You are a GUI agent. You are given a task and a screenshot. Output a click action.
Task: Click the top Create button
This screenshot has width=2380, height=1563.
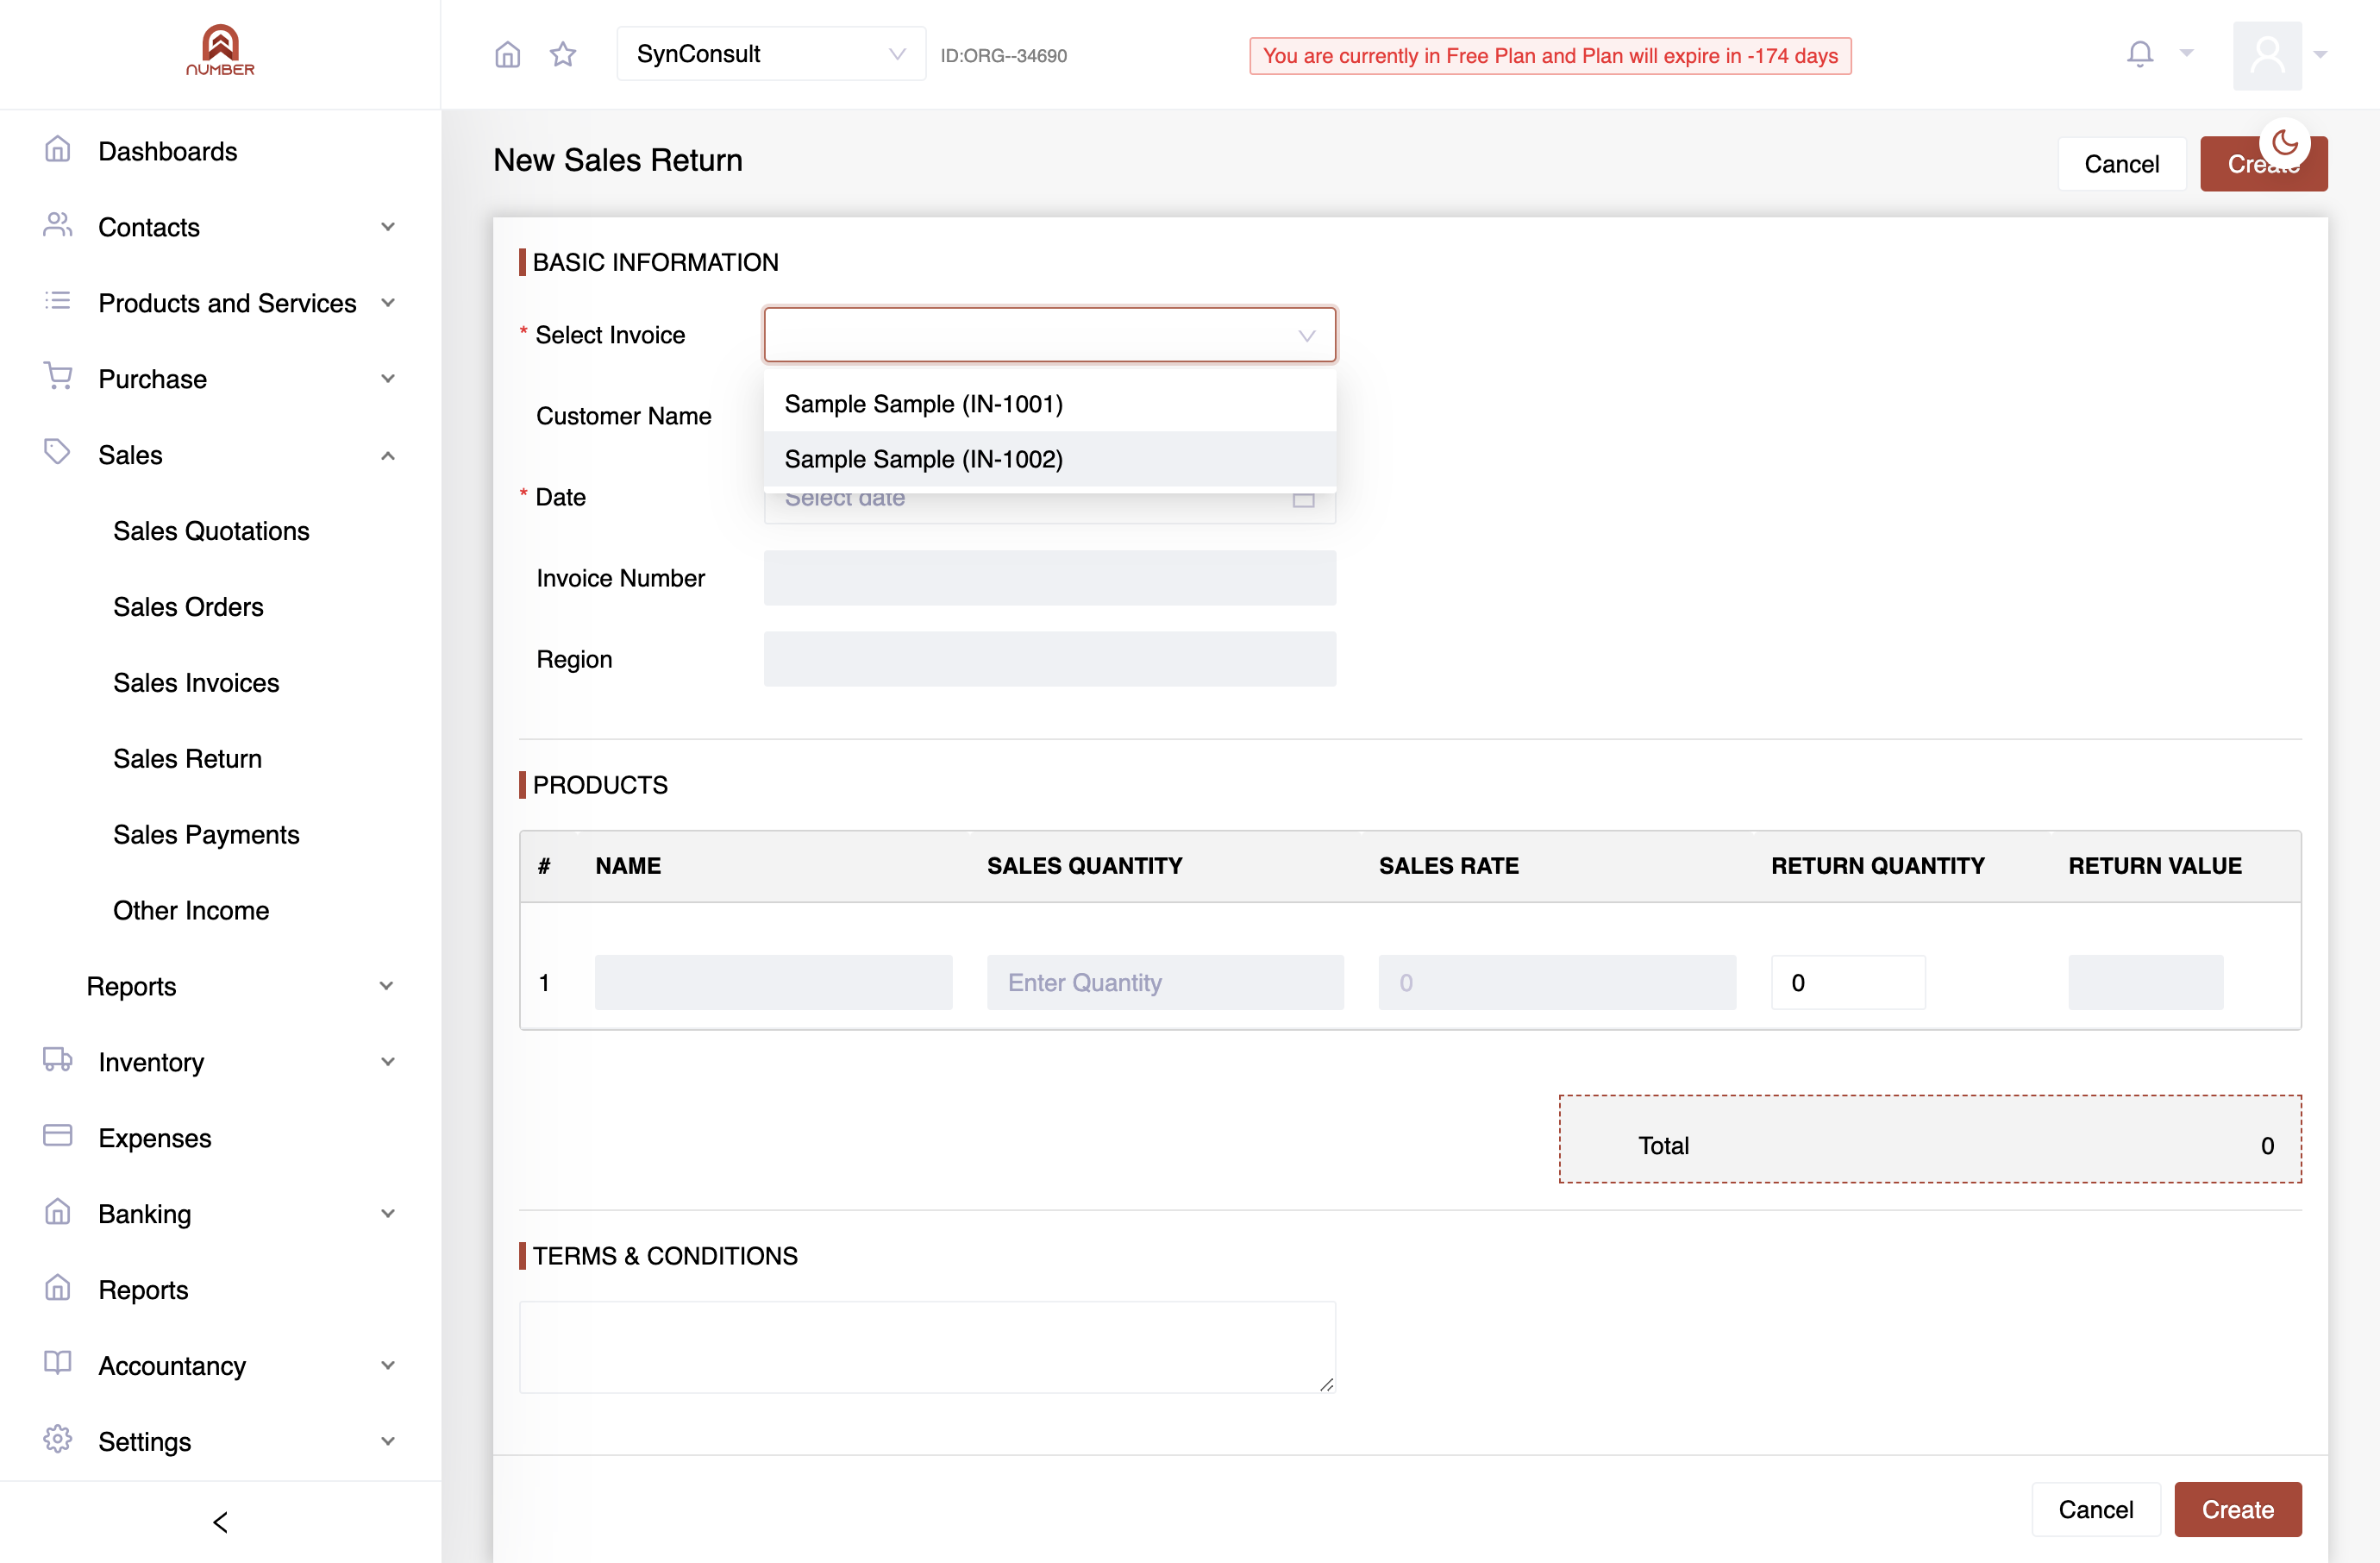tap(2264, 164)
